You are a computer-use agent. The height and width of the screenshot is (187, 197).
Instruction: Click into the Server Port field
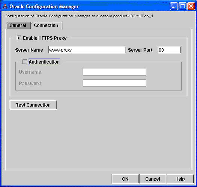coord(169,50)
